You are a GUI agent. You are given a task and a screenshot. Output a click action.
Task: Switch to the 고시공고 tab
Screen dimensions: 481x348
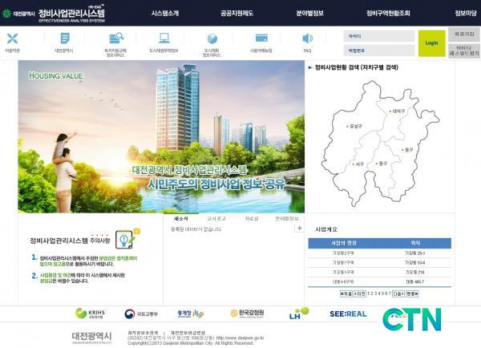click(216, 218)
